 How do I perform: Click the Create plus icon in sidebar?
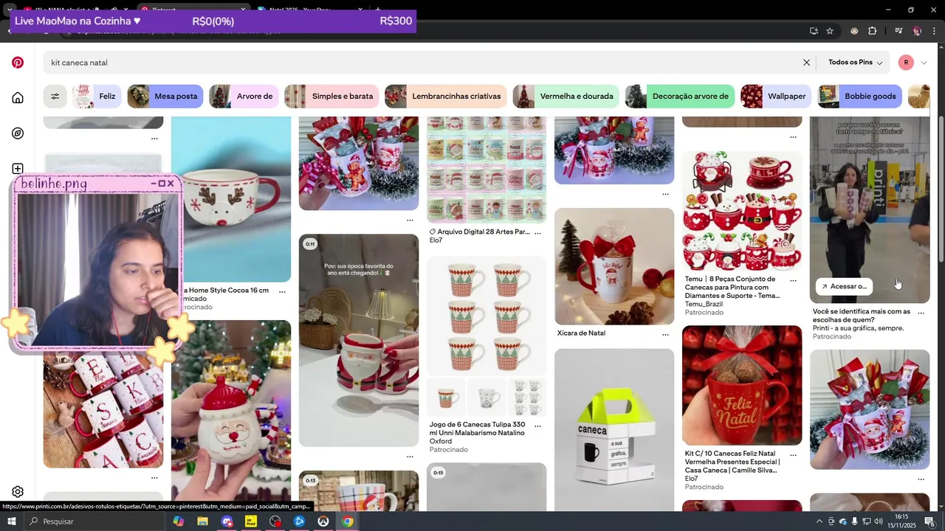(x=18, y=169)
